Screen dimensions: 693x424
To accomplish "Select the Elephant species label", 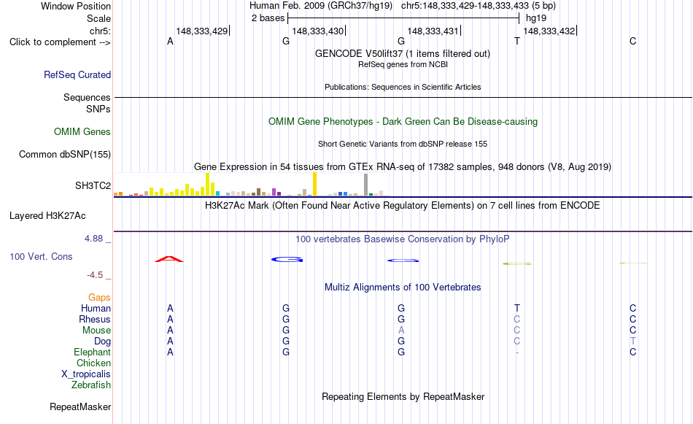I will (93, 352).
